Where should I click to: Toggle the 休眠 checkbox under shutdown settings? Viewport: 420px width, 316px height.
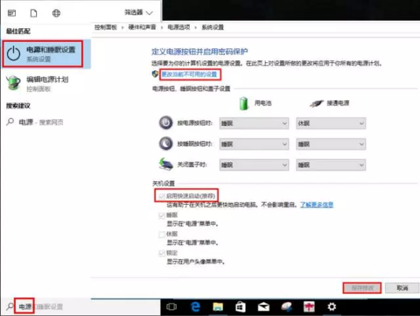coord(161,234)
